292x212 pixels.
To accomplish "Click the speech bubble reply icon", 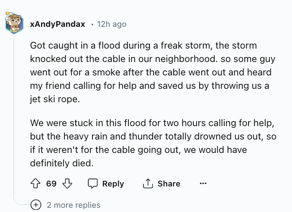I will pos(92,184).
